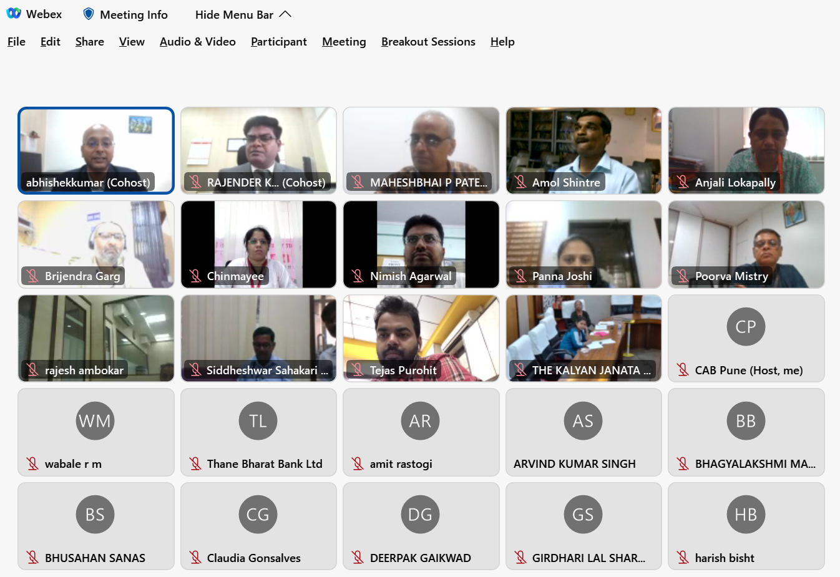Open the Audio & Video menu
840x577 pixels.
197,42
